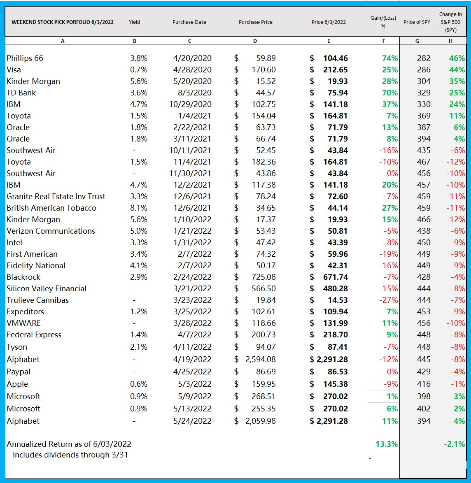Select the TD Bank name cell

click(x=21, y=93)
